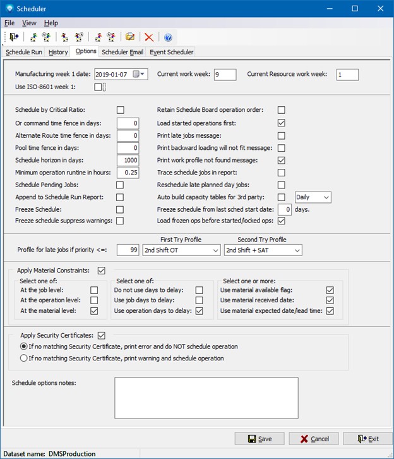
Task: Open help via the blue question mark icon
Action: coord(168,37)
